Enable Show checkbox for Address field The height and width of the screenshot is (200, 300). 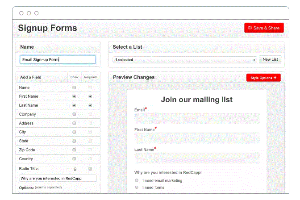pyautogui.click(x=74, y=123)
